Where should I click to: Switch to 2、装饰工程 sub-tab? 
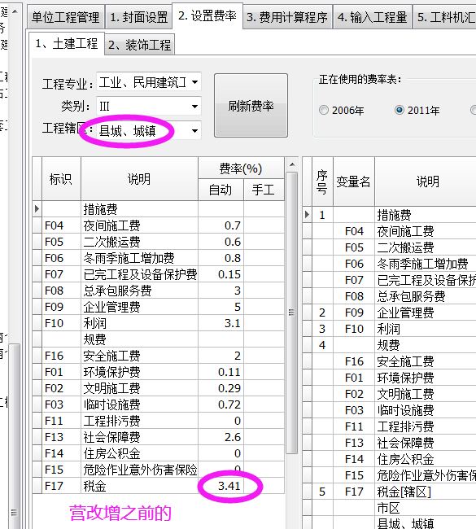pos(140,45)
